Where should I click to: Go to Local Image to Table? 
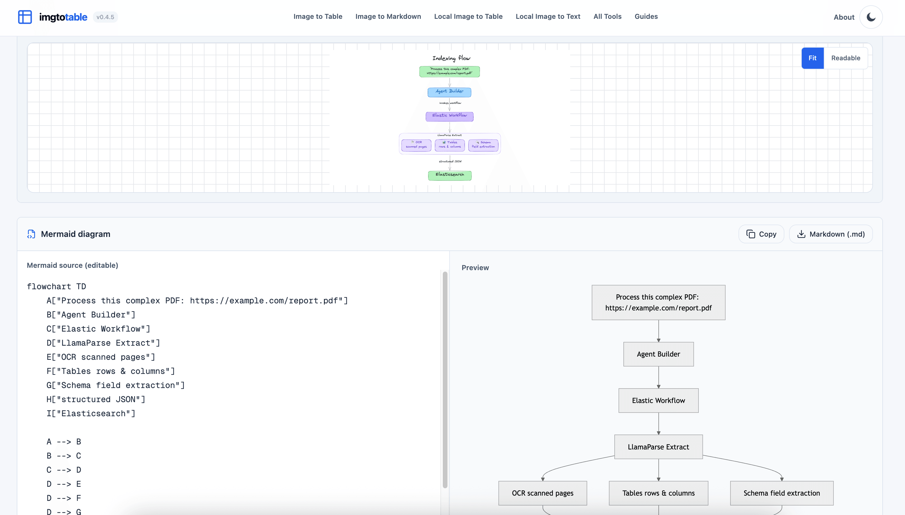click(468, 17)
